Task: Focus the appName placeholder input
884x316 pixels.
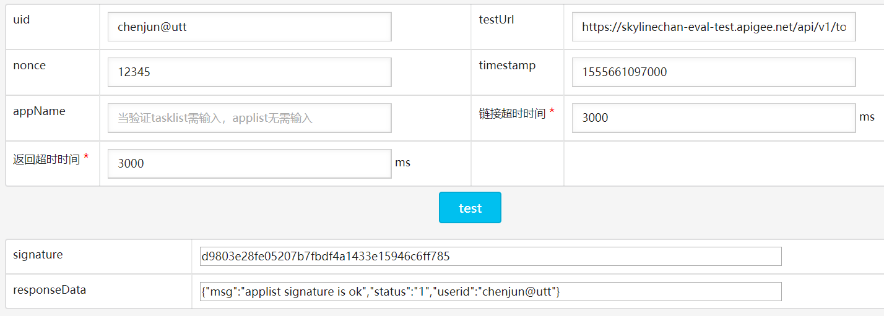Action: (249, 118)
